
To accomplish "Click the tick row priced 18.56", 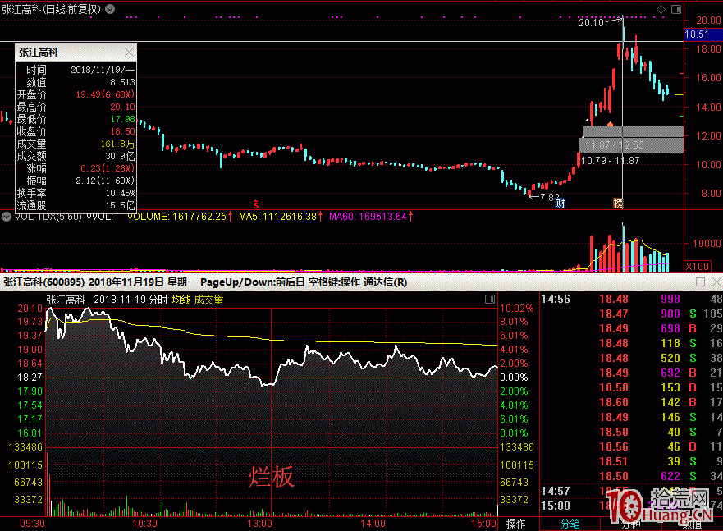I will coord(631,446).
